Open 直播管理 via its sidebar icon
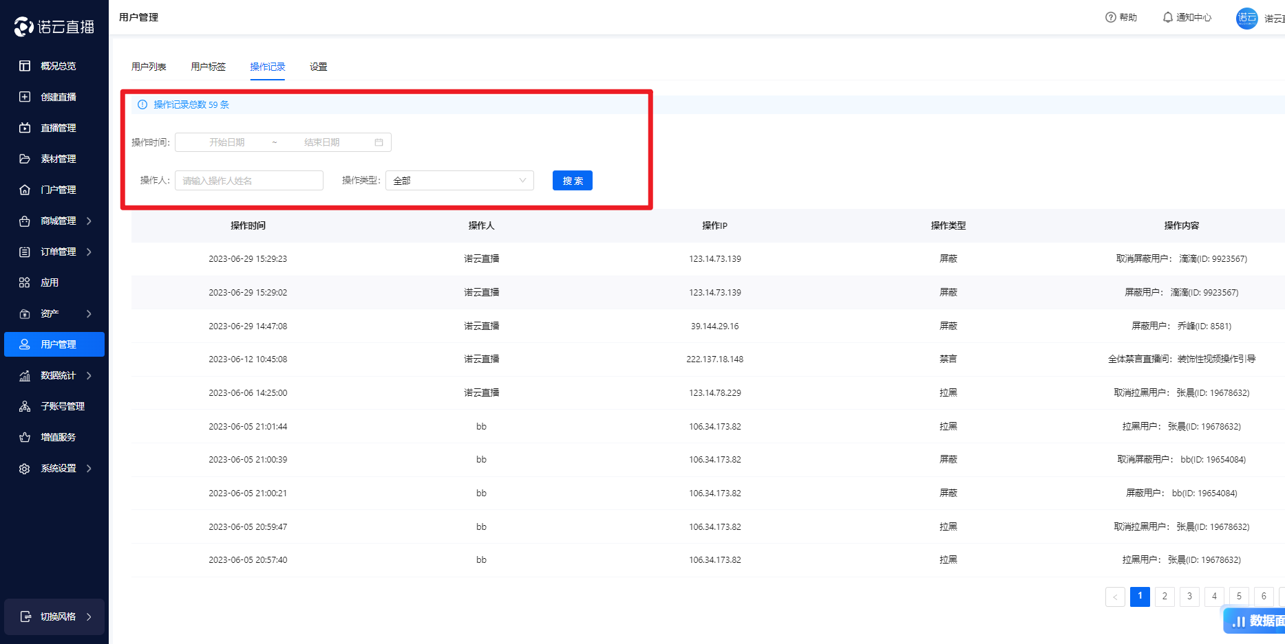1285x644 pixels. point(25,128)
